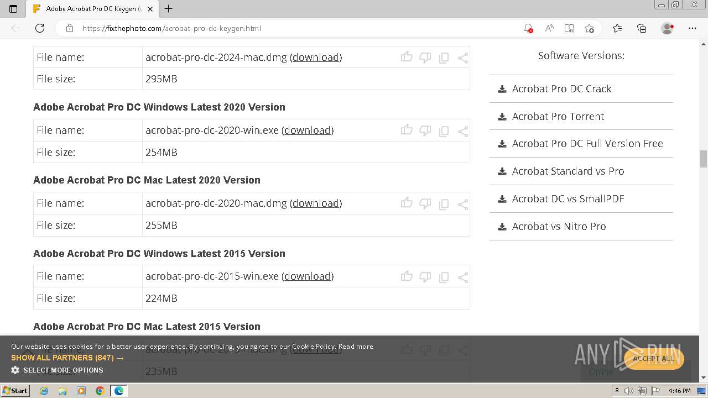Thumbs up the acrobat-pro-dc-2020-win.exe file

(407, 129)
